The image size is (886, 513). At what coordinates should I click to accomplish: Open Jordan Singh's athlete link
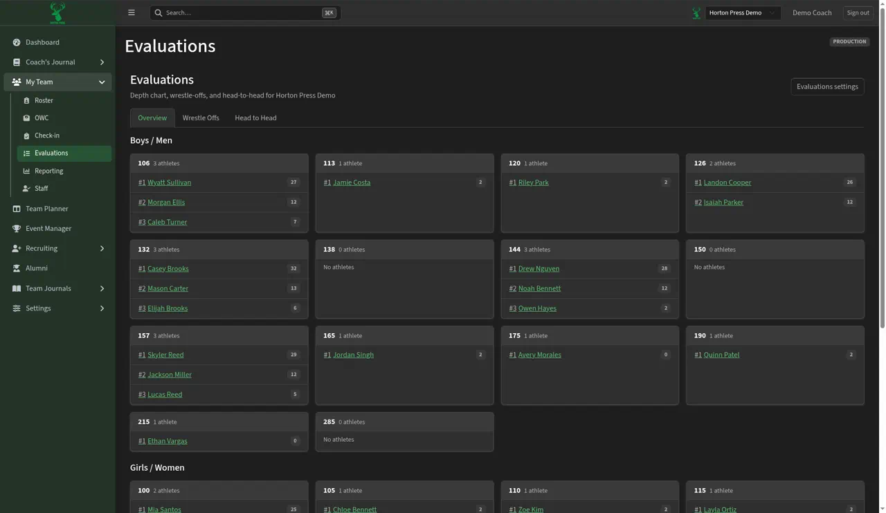point(353,355)
